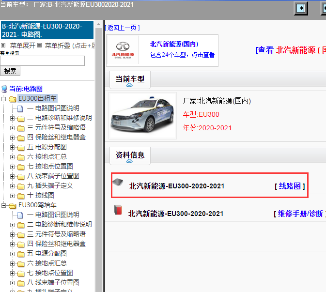Open the 北汽新能源(国内) brand link
This screenshot has width=326, height=292.
174,44
